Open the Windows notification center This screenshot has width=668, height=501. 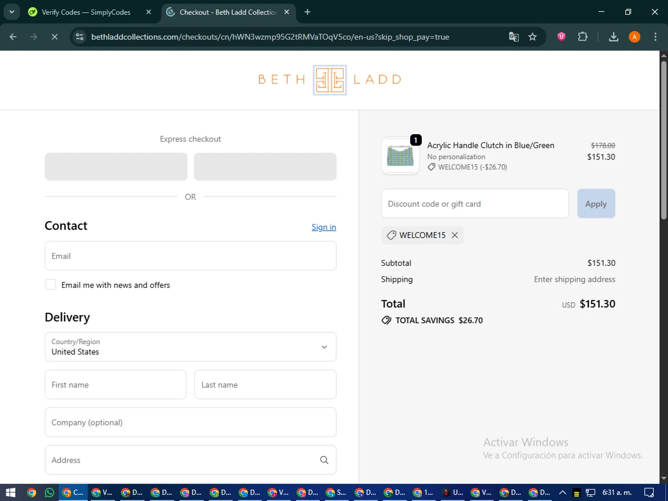649,493
